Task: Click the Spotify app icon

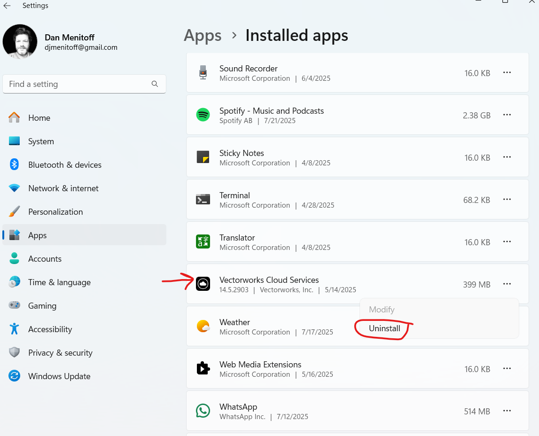Action: click(x=203, y=115)
